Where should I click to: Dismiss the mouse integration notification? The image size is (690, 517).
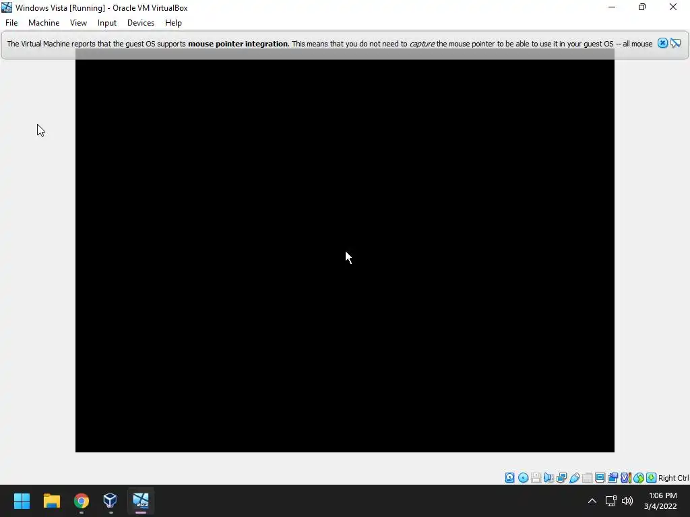[662, 43]
